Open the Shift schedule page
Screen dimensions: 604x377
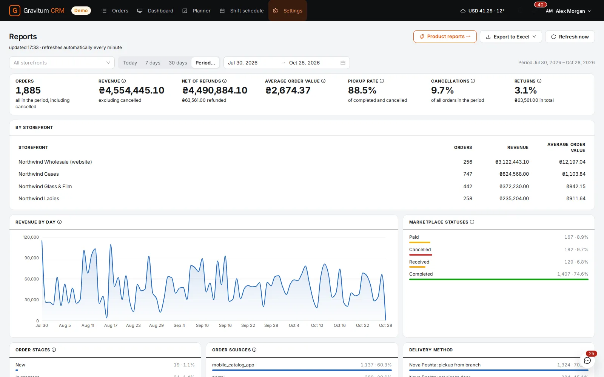(x=242, y=11)
